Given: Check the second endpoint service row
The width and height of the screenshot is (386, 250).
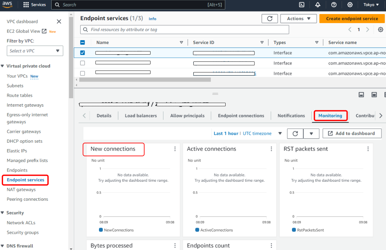Looking at the screenshot, I should [82, 63].
